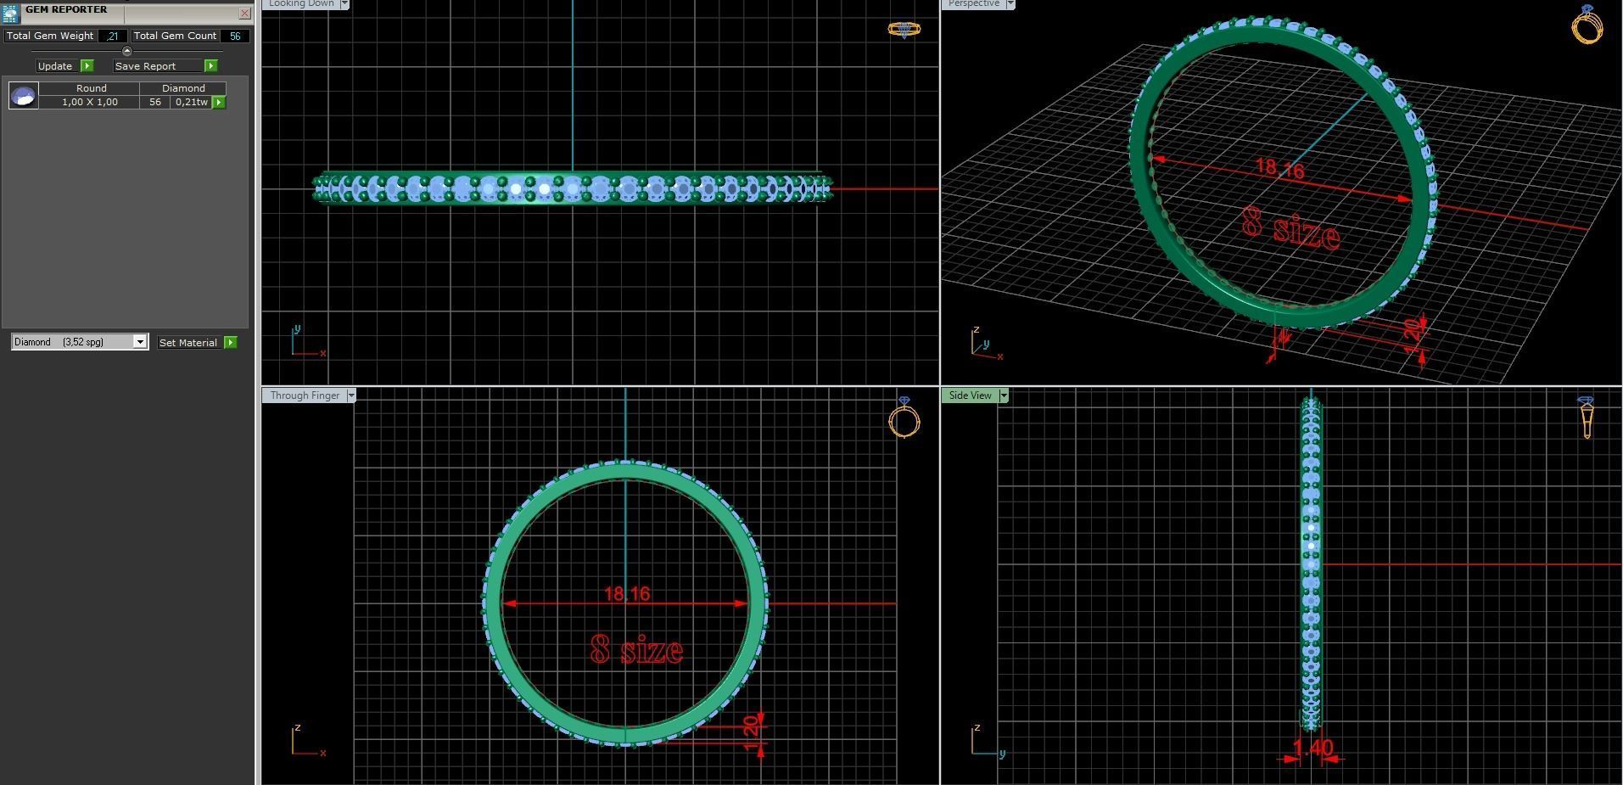
Task: Select the '56' quantity cell in gem row
Action: tap(155, 102)
